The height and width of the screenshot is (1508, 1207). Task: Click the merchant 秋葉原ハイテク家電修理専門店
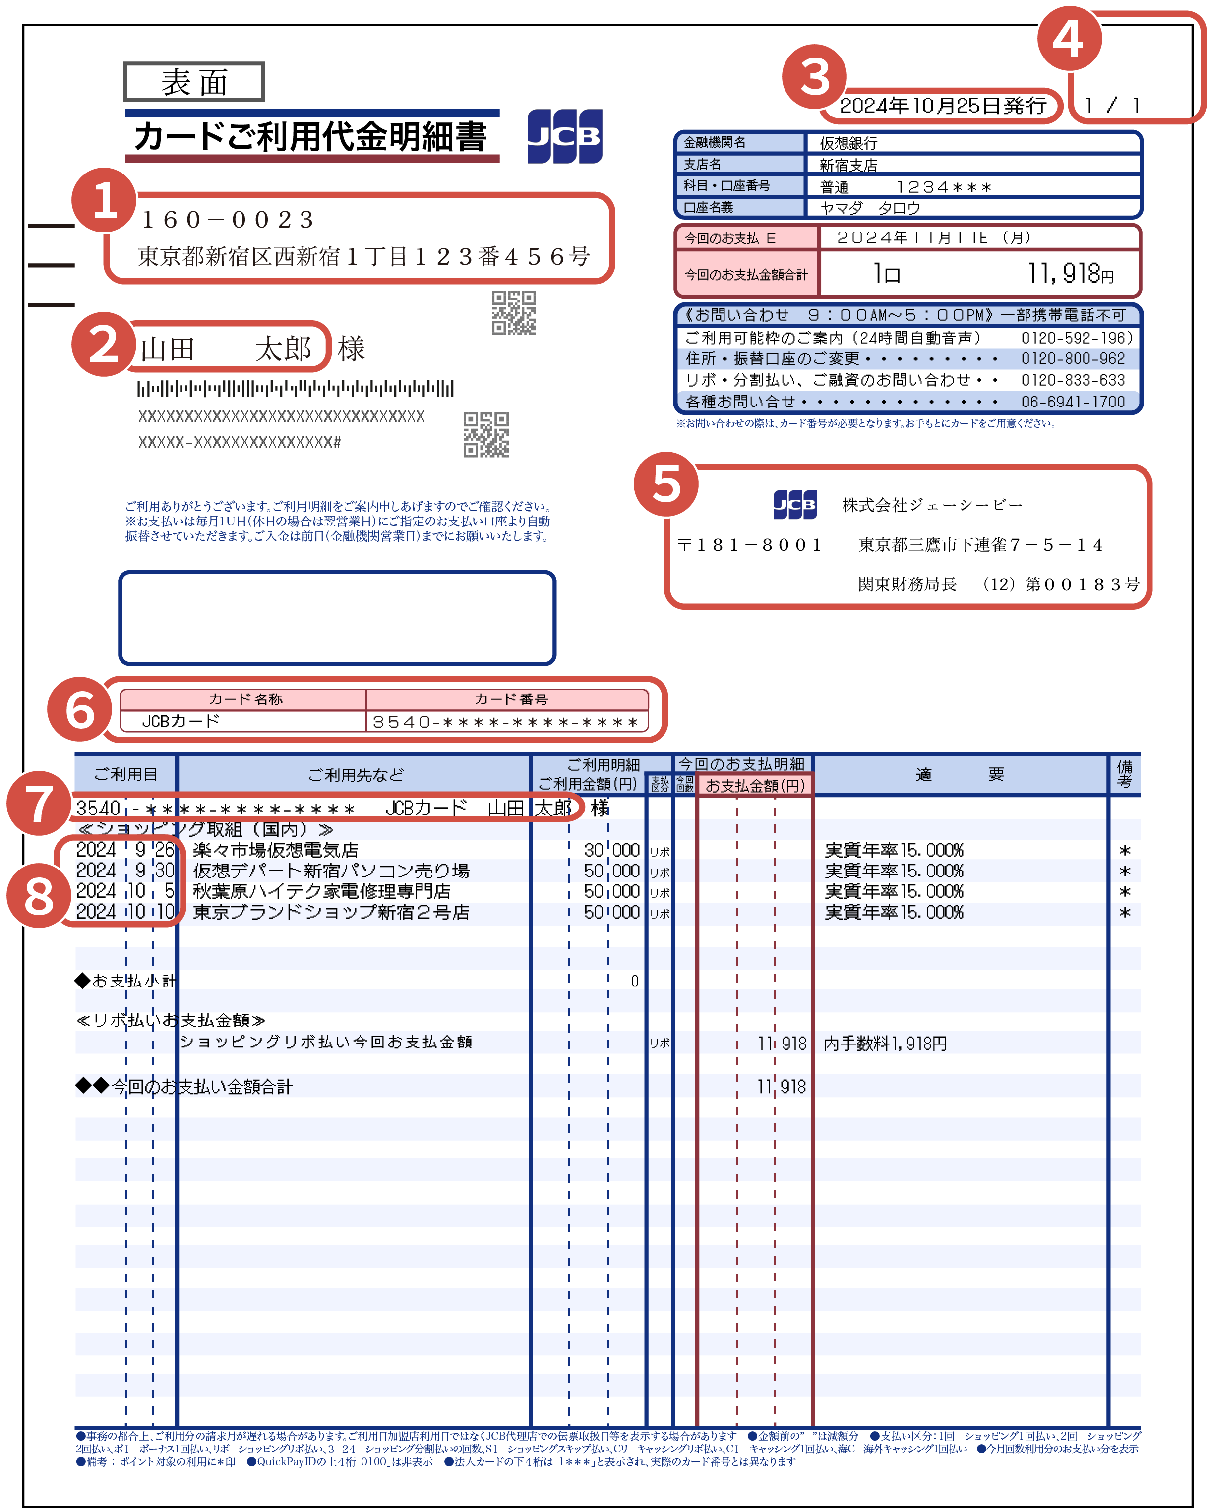(322, 892)
